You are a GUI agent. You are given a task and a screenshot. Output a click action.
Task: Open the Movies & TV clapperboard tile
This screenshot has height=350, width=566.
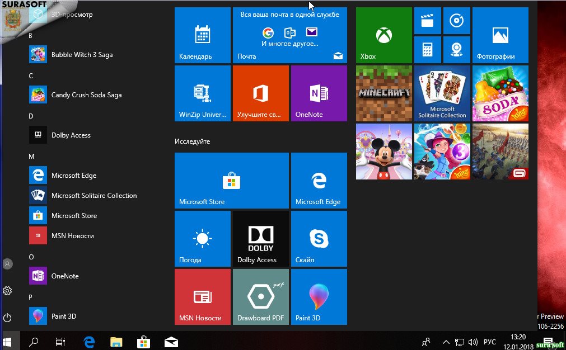pos(427,21)
